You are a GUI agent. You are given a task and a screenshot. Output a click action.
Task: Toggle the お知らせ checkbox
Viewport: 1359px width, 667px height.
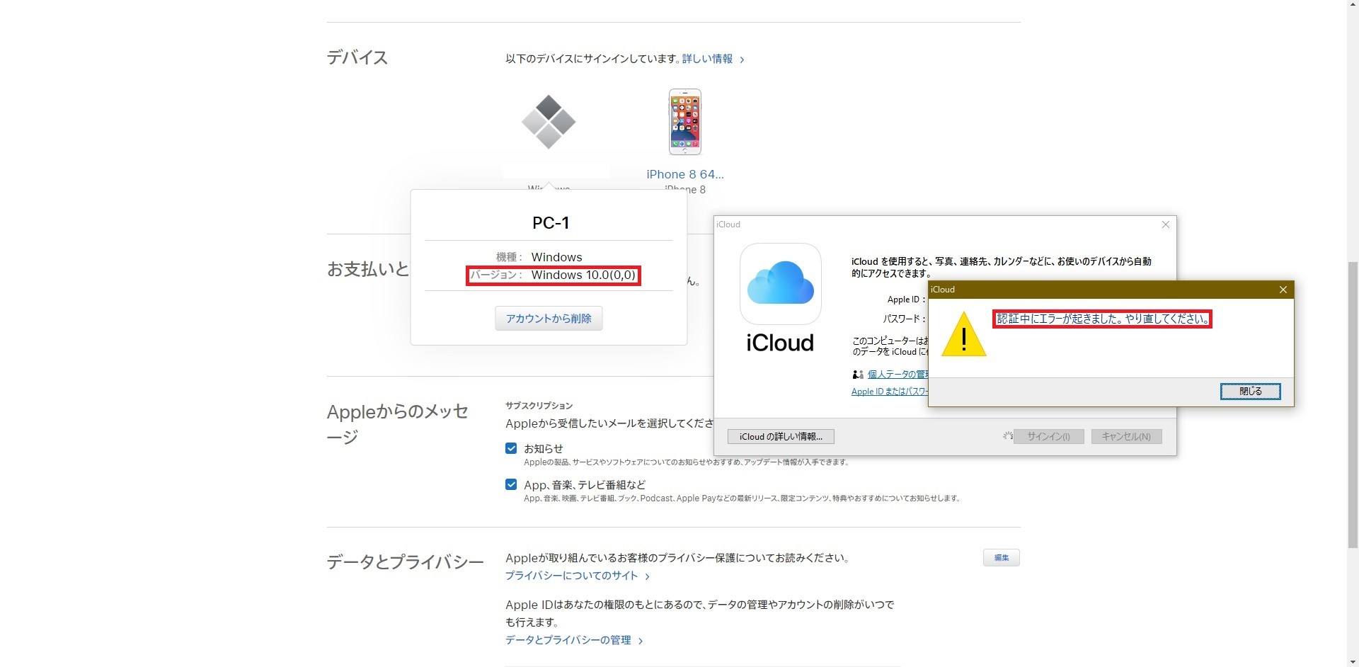tap(511, 448)
